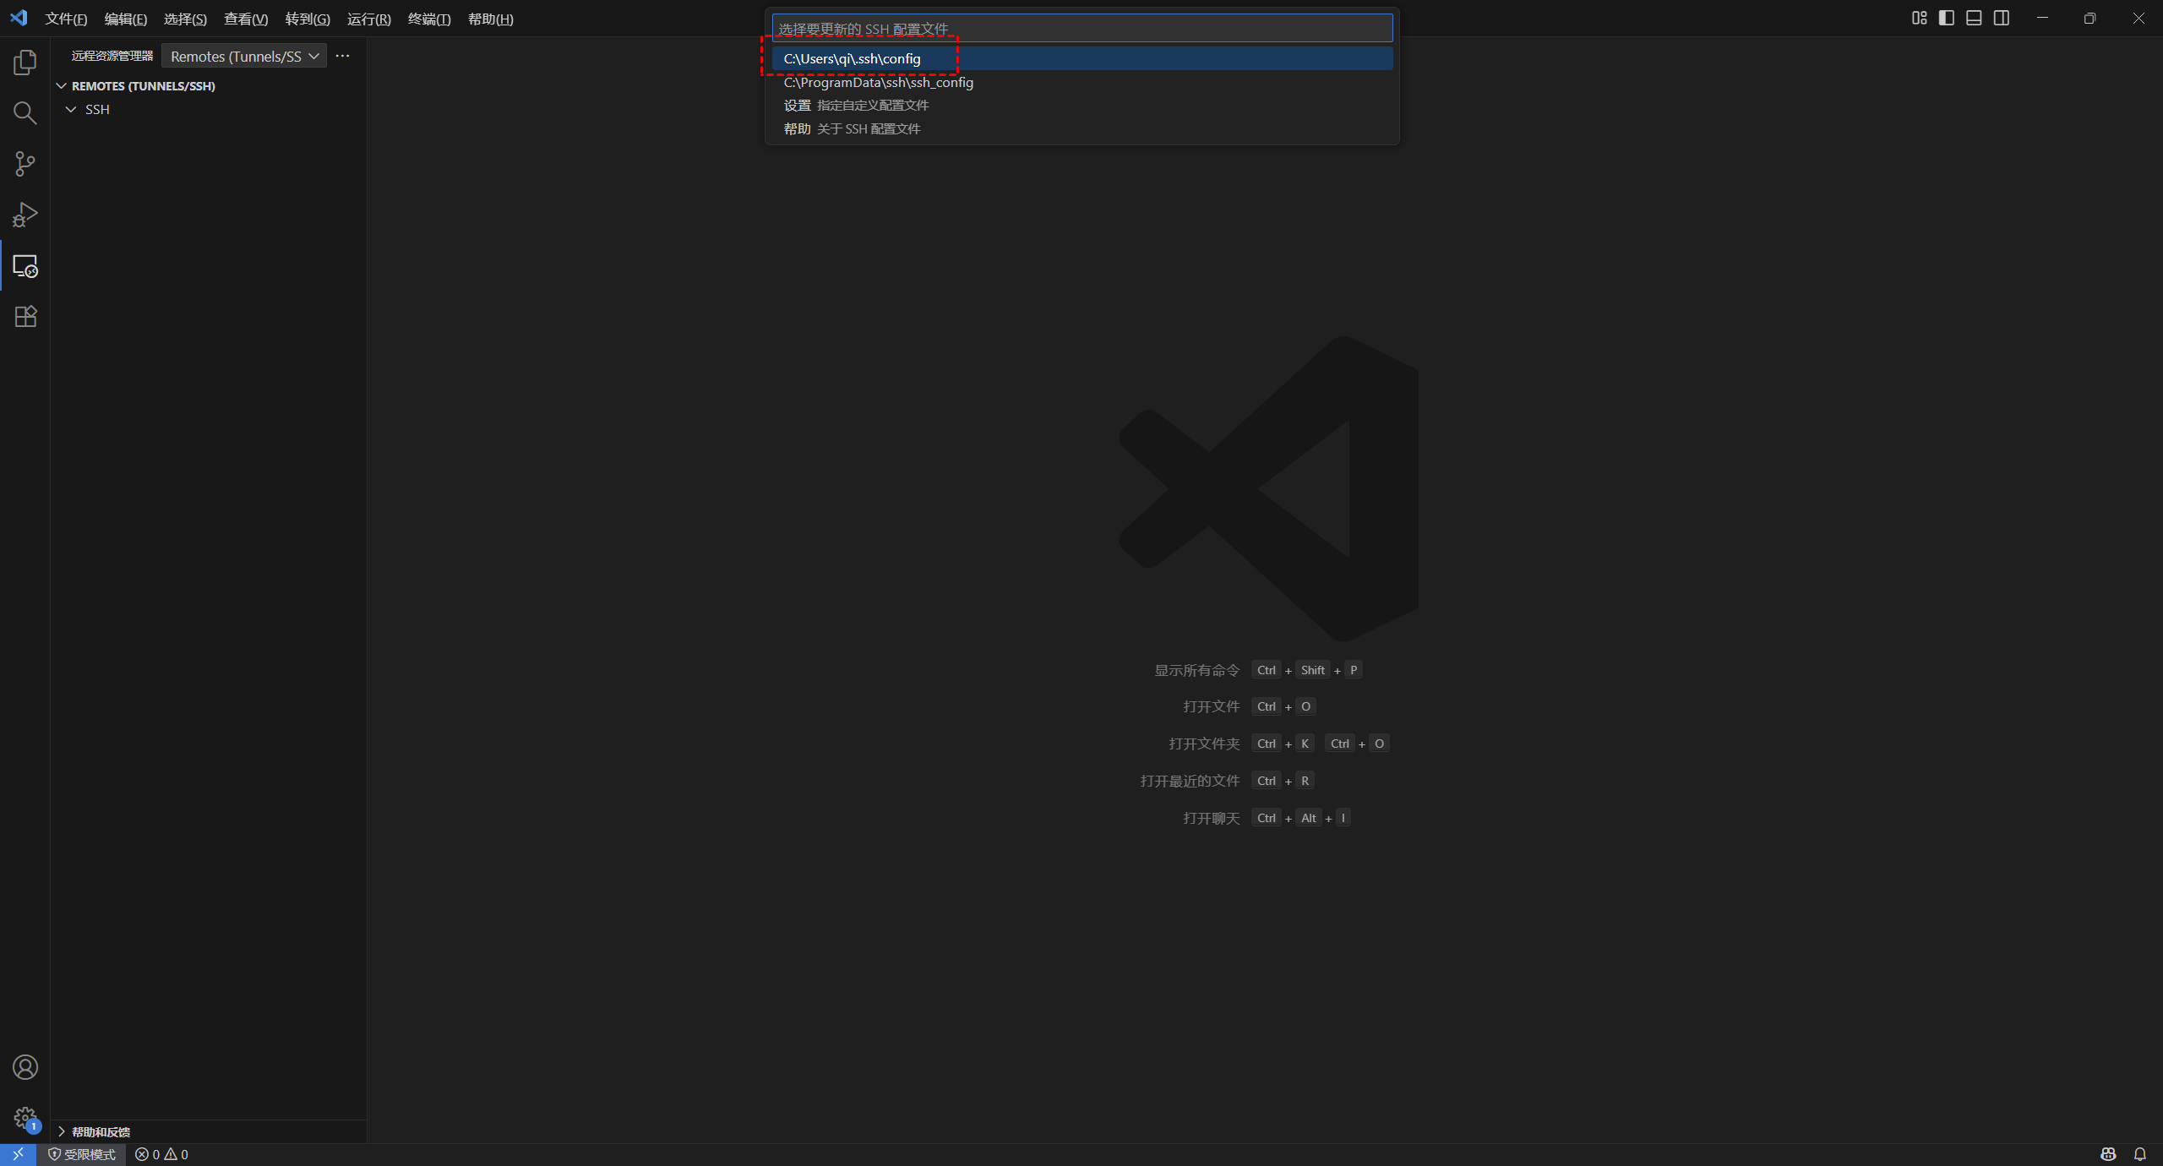Click the SSH config file input field
The height and width of the screenshot is (1166, 2163).
click(x=1081, y=29)
